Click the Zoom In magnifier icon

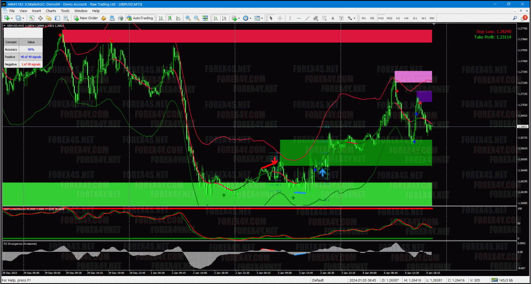[x=187, y=18]
